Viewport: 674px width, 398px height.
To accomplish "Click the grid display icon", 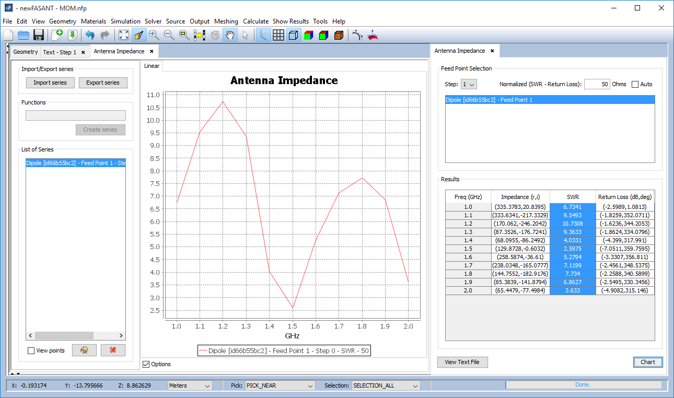I will (278, 35).
